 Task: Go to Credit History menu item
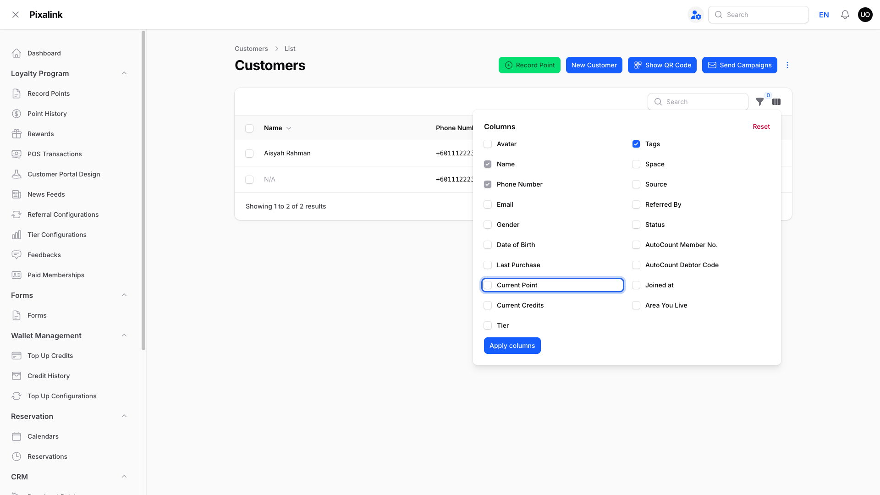click(x=69, y=376)
